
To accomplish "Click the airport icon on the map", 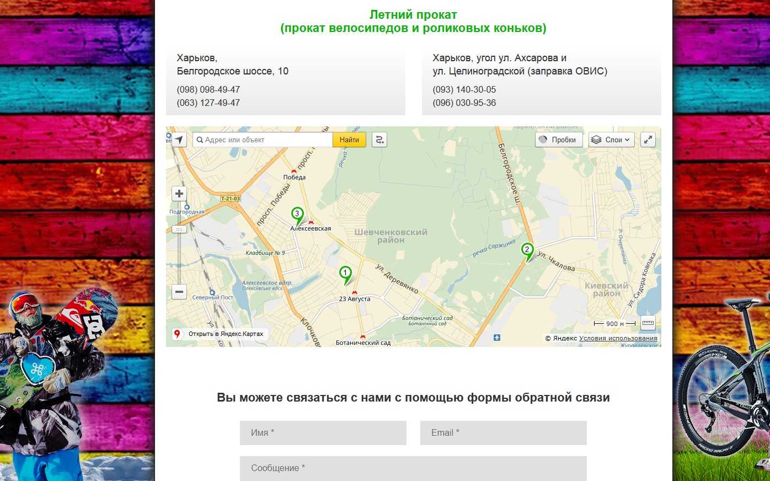I will click(x=497, y=338).
